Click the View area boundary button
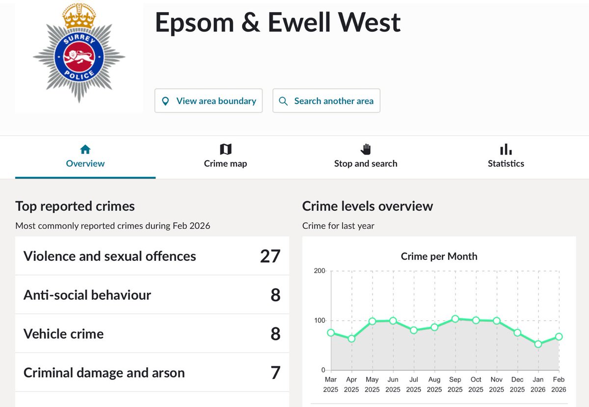The image size is (589, 407). (208, 101)
